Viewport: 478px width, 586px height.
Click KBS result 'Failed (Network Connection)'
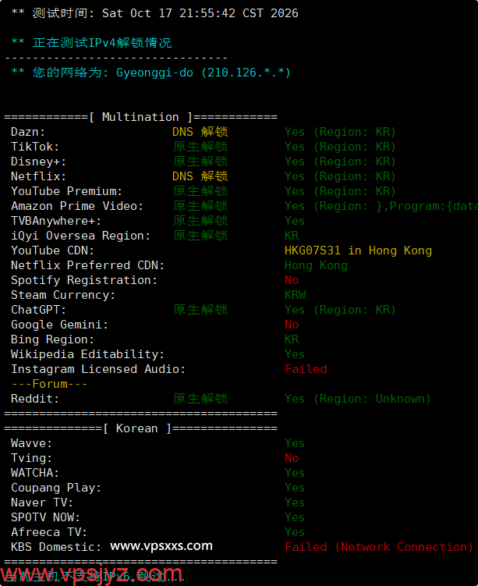pyautogui.click(x=379, y=547)
